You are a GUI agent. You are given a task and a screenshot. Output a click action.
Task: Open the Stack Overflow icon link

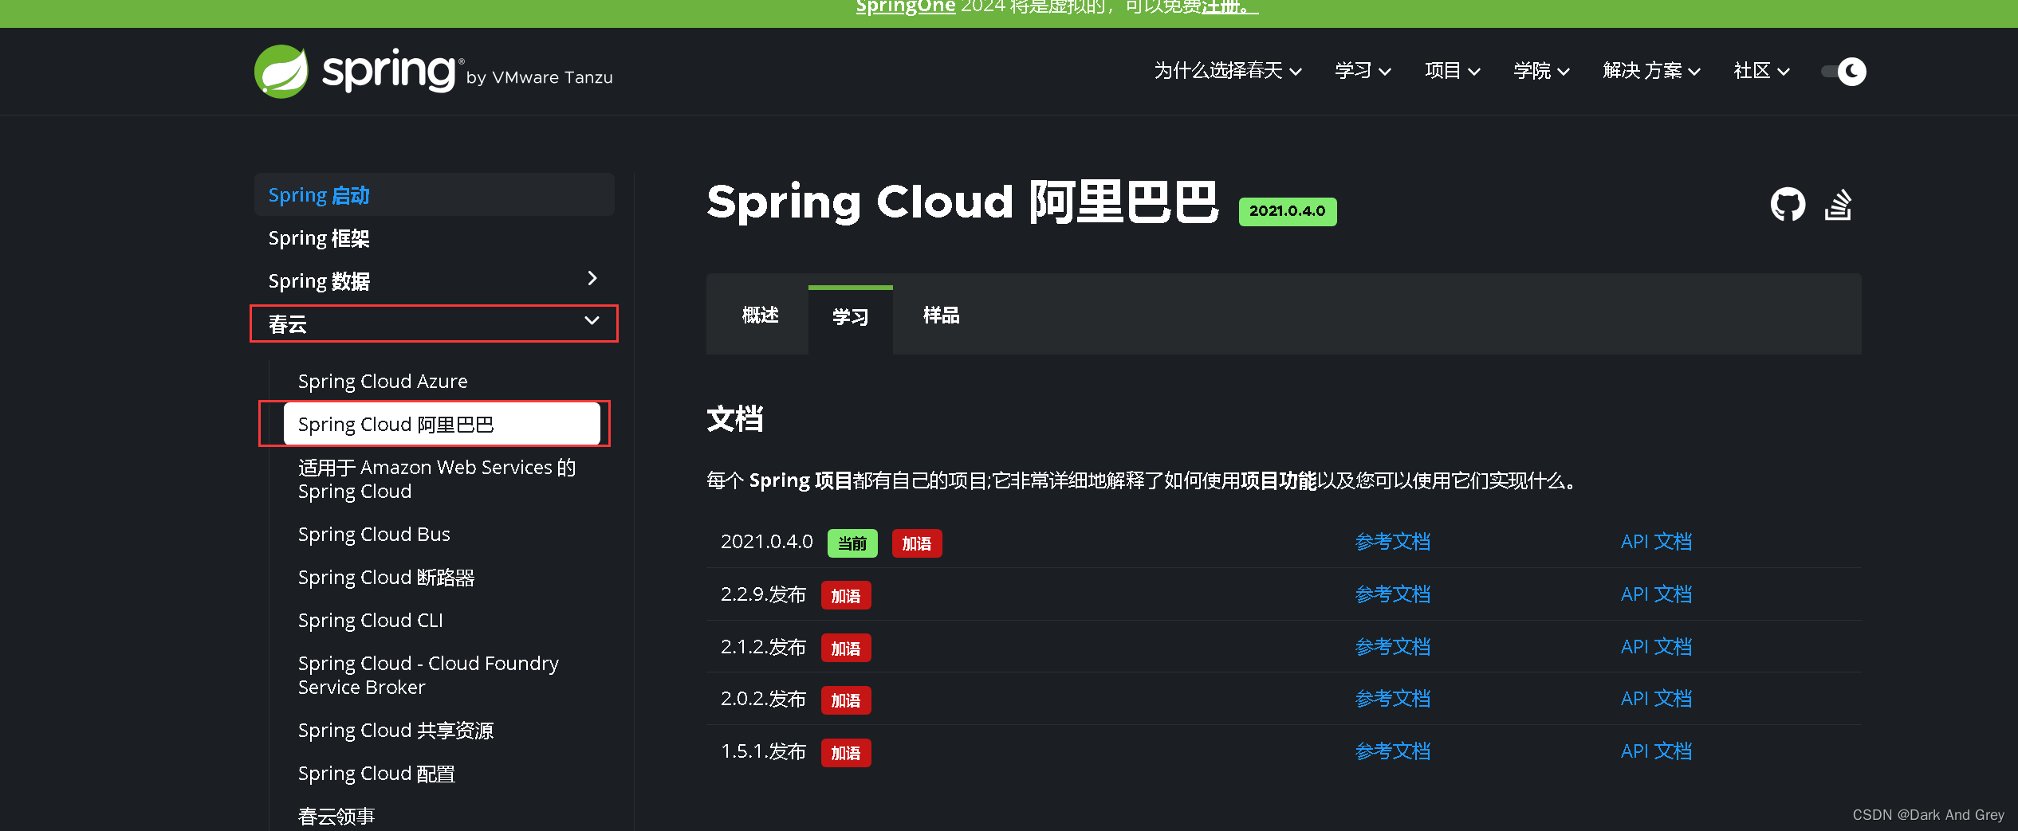pyautogui.click(x=1838, y=205)
